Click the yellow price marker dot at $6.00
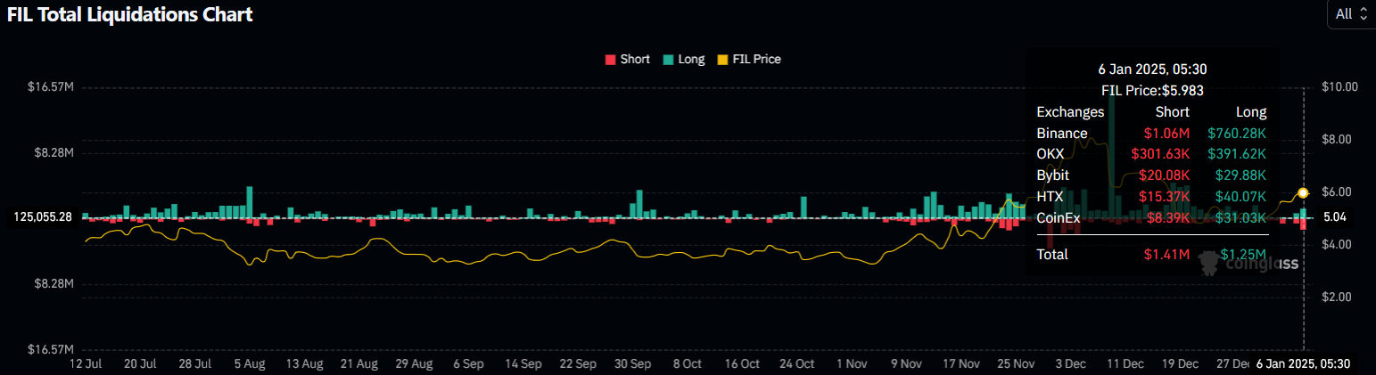 point(1303,192)
